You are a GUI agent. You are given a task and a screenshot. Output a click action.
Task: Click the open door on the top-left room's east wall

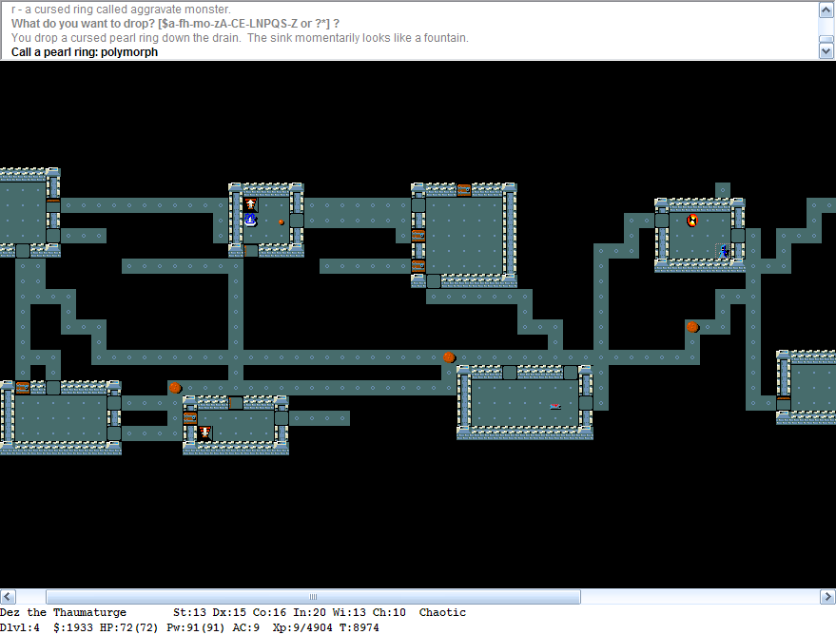click(52, 204)
